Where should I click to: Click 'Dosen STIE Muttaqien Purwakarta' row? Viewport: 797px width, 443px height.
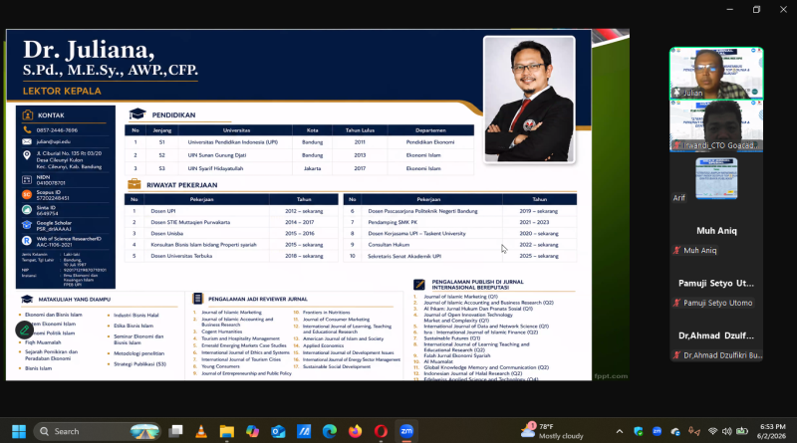(x=231, y=223)
